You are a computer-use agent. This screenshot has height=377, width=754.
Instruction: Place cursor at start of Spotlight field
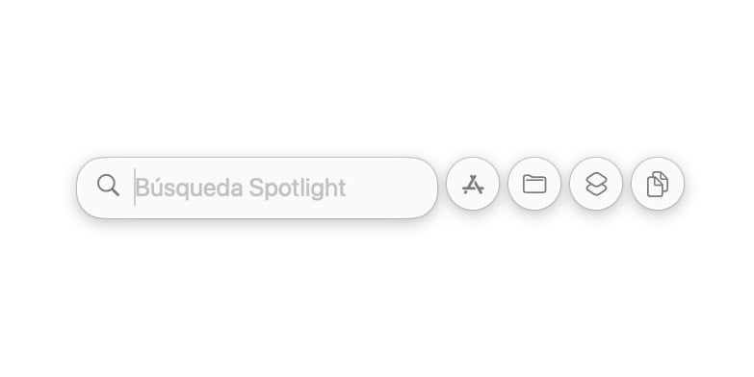[x=135, y=188]
